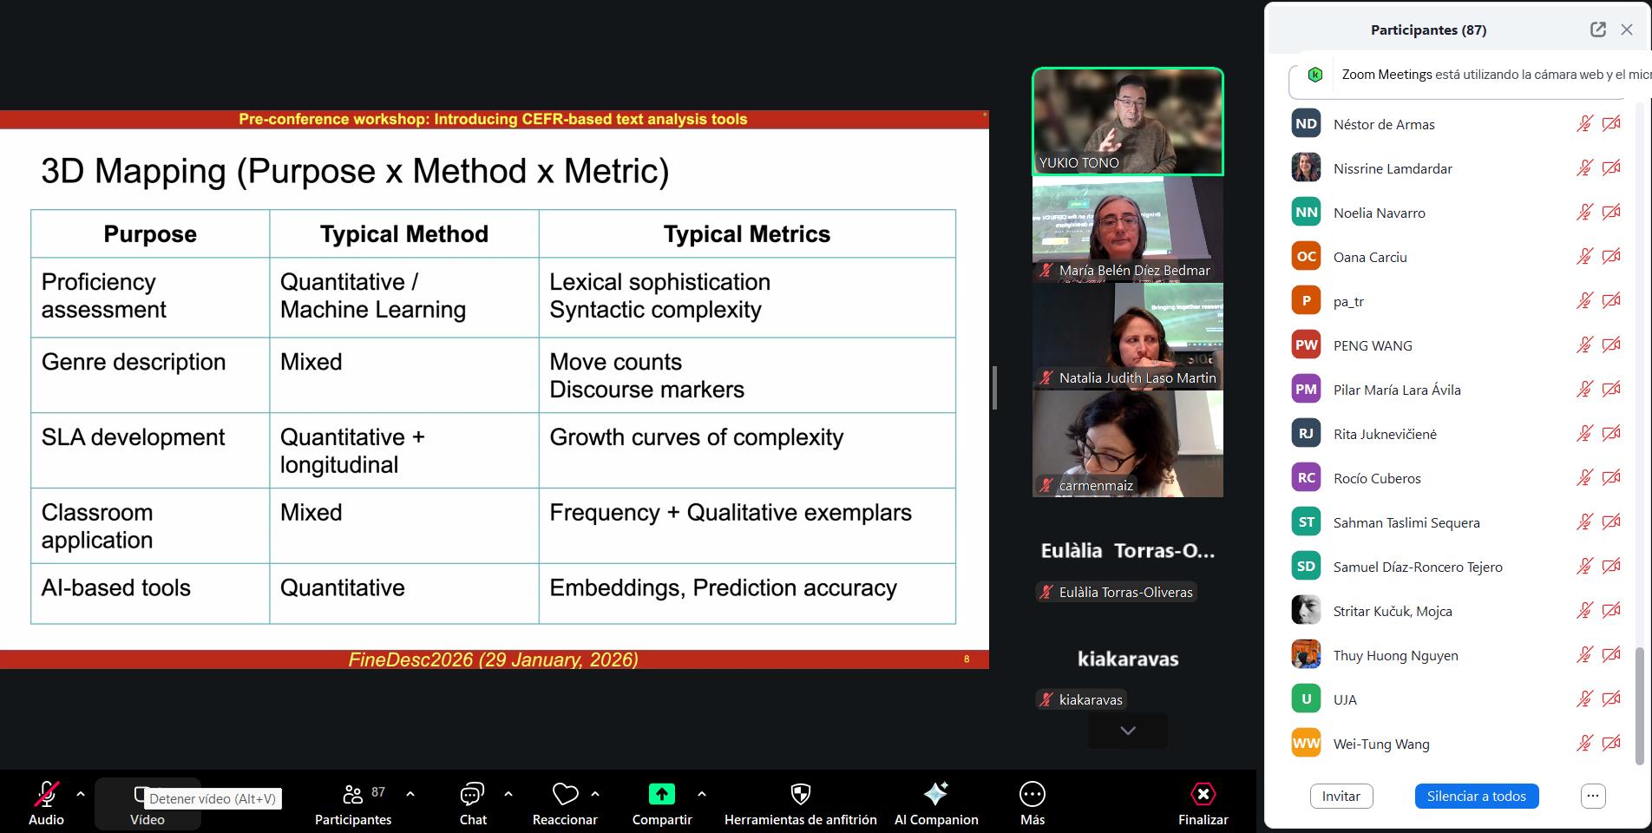Toggle microphone for Néstor de Armas
Screen dimensions: 1652x833
(1584, 124)
